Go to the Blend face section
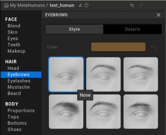This screenshot has width=166, height=135. tap(14, 26)
